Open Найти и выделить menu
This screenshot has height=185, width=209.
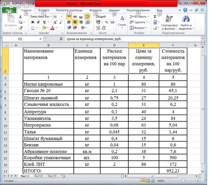(186, 22)
